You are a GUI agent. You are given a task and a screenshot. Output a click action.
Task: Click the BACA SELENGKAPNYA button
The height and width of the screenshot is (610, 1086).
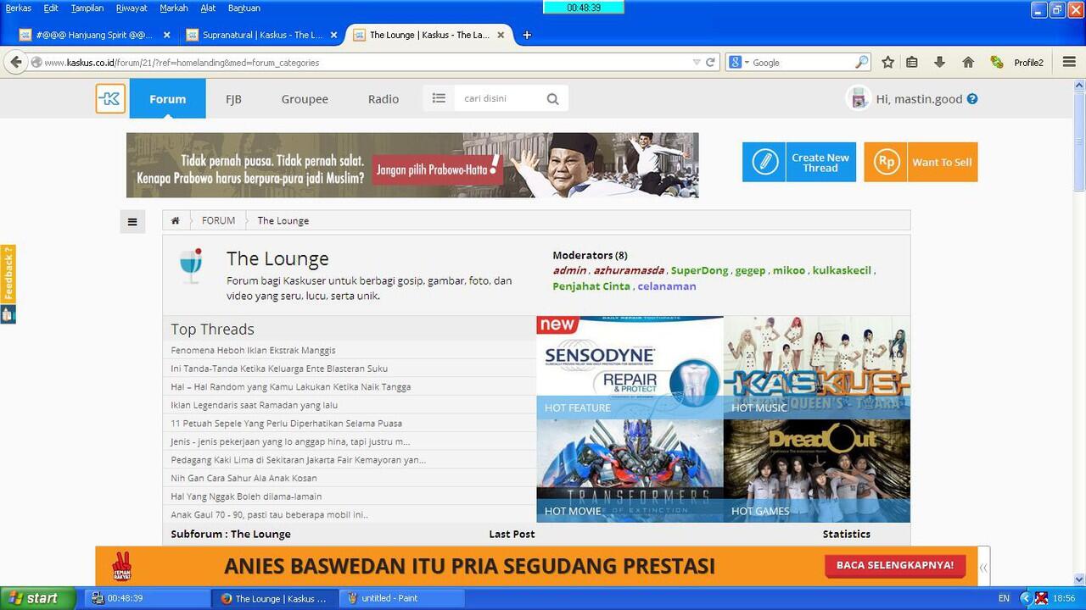[x=894, y=565]
